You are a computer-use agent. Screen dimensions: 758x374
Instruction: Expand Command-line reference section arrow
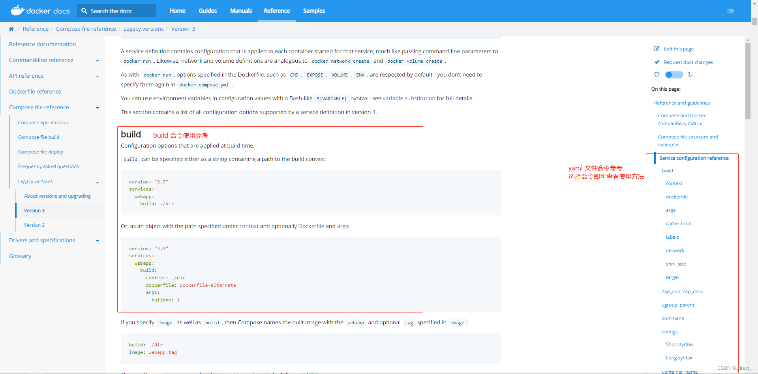[98, 60]
